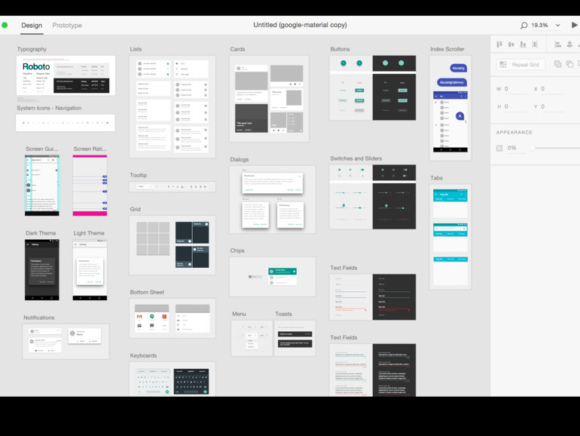Screen dimensions: 580x436
Task: Select the Bottom Sheet artboard
Action: point(172,318)
